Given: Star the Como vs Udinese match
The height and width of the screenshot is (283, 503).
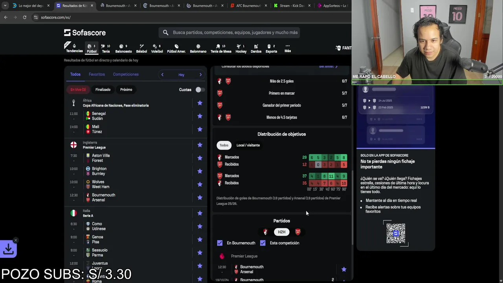Looking at the screenshot, I should [200, 226].
